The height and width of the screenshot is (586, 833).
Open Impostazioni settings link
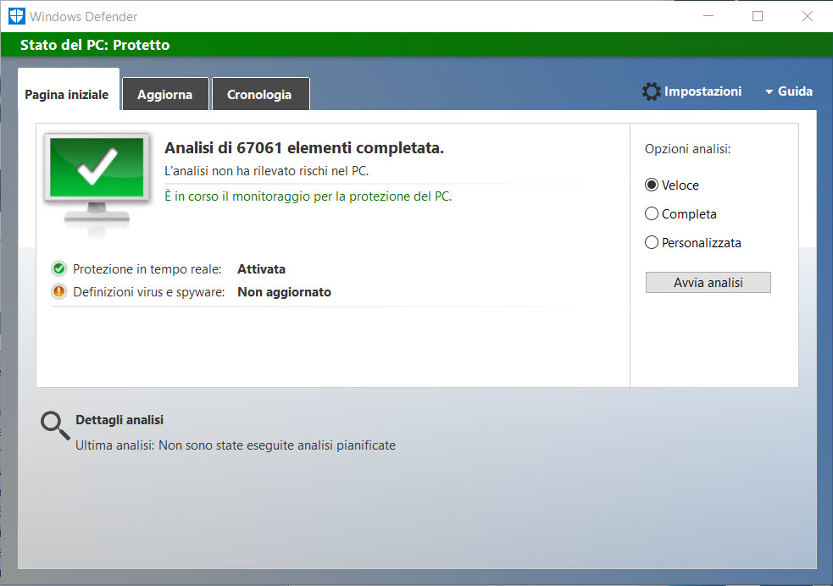pos(702,91)
